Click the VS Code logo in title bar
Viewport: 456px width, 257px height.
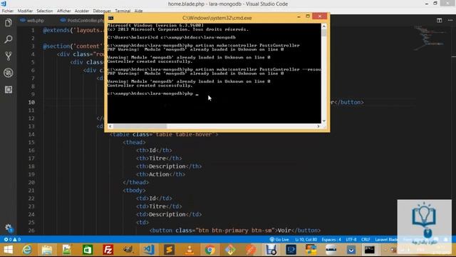(4, 4)
